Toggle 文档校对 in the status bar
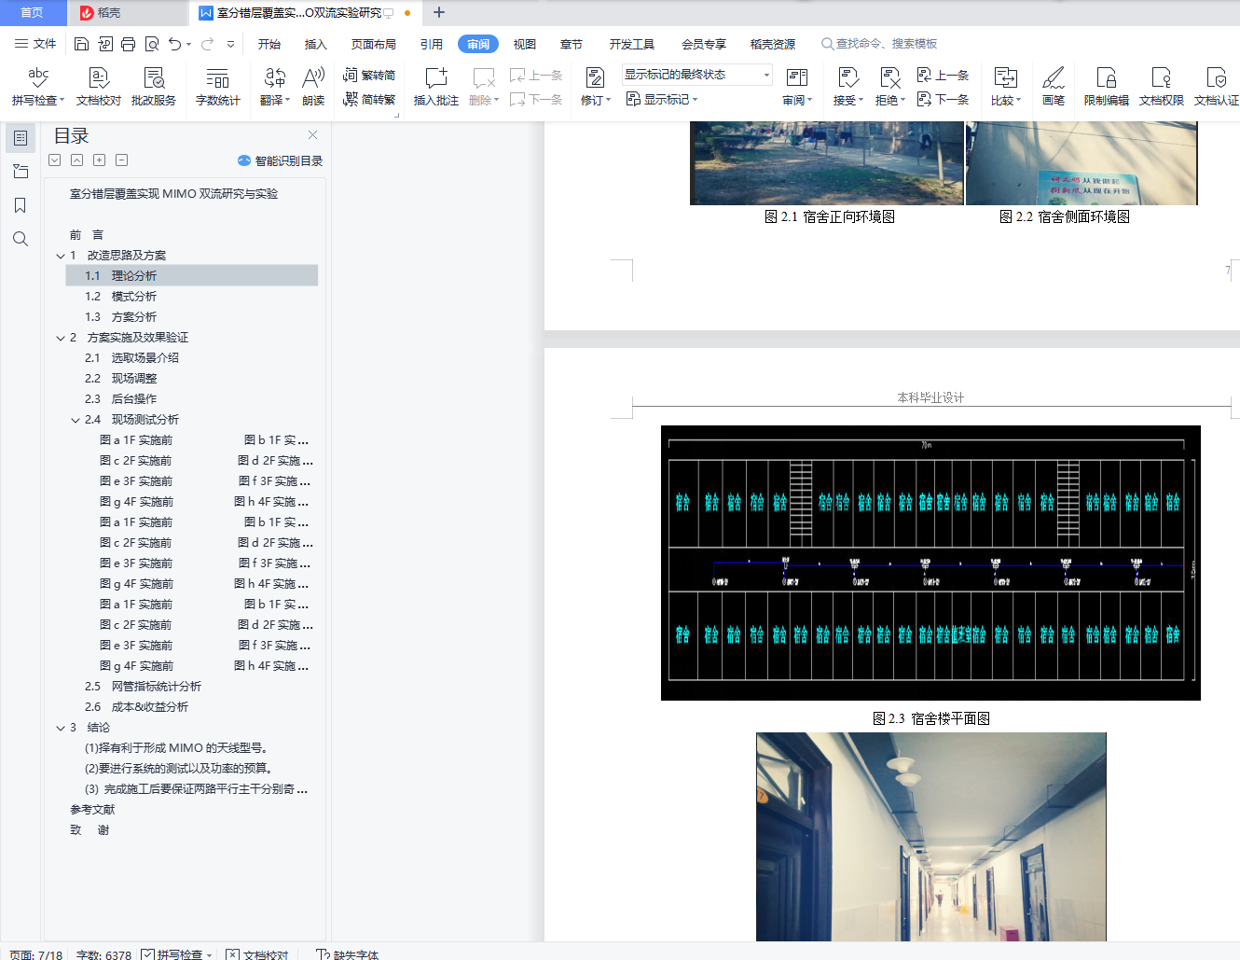The width and height of the screenshot is (1240, 960). (x=257, y=954)
